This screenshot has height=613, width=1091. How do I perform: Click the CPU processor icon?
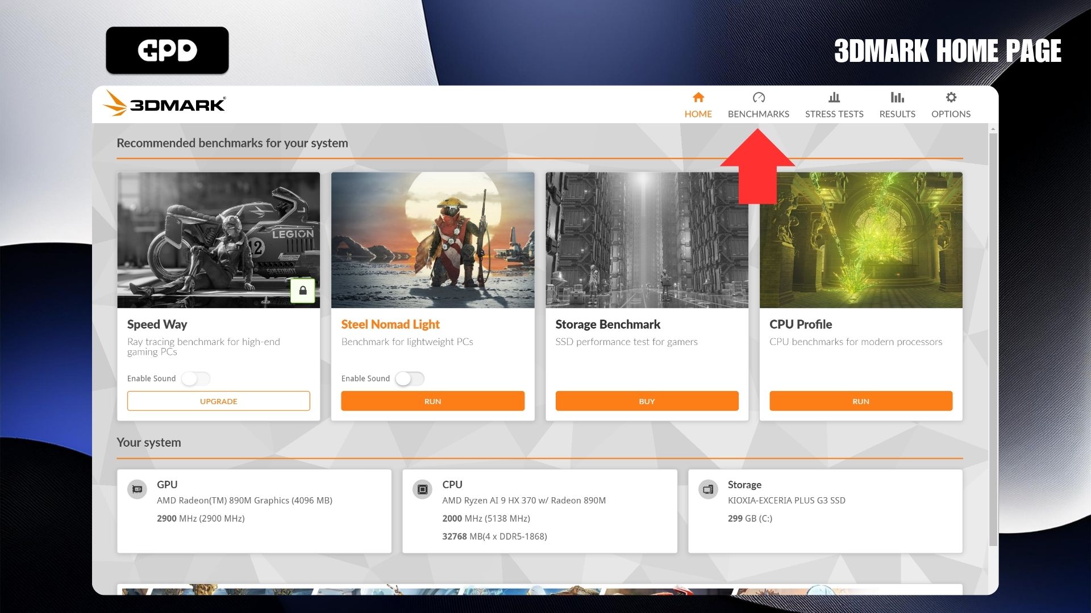[x=422, y=489]
